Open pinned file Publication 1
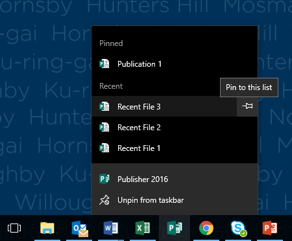The height and width of the screenshot is (241, 292). coord(175,64)
